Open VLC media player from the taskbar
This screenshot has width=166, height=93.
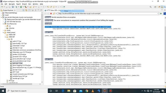[93, 91]
